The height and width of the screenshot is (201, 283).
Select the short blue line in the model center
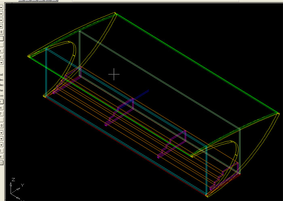142,93
